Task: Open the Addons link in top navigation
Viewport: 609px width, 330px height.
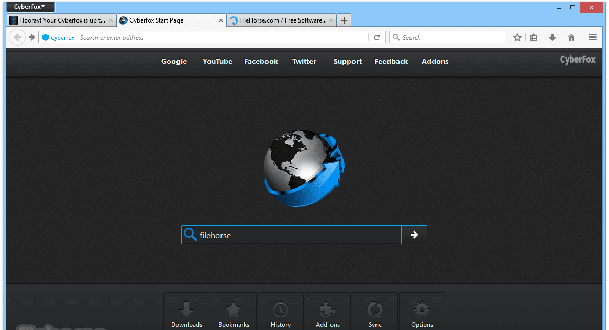Action: pos(435,61)
